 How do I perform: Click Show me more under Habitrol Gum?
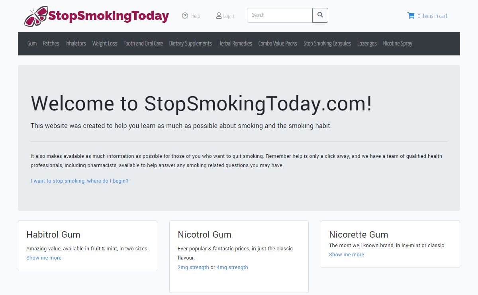tap(44, 258)
